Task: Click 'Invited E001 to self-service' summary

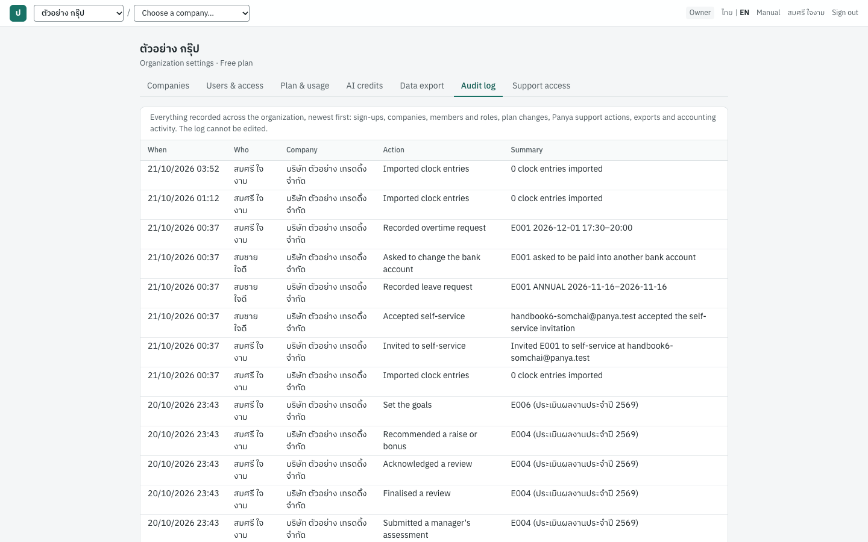Action: tap(592, 352)
